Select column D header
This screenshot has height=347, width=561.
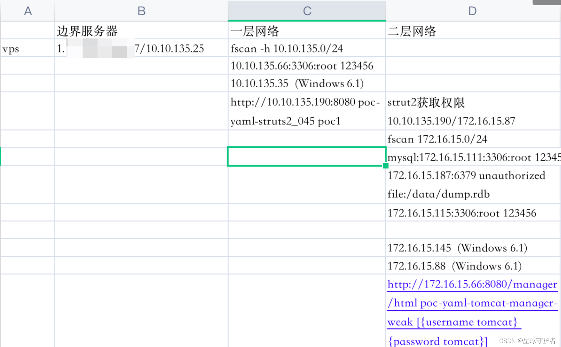pyautogui.click(x=473, y=11)
